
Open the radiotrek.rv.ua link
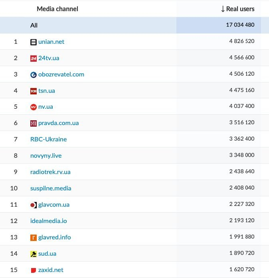point(50,172)
